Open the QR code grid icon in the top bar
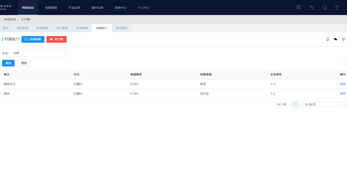Image resolution: width=347 pixels, height=195 pixels. pos(299,7)
